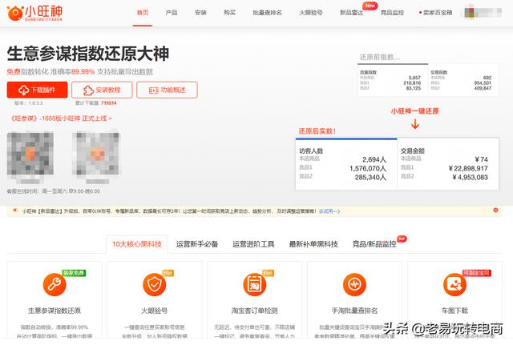Image resolution: width=513 pixels, height=345 pixels.
Task: Click the 手淘批量查排名 pulse icon
Action: pos(353,283)
